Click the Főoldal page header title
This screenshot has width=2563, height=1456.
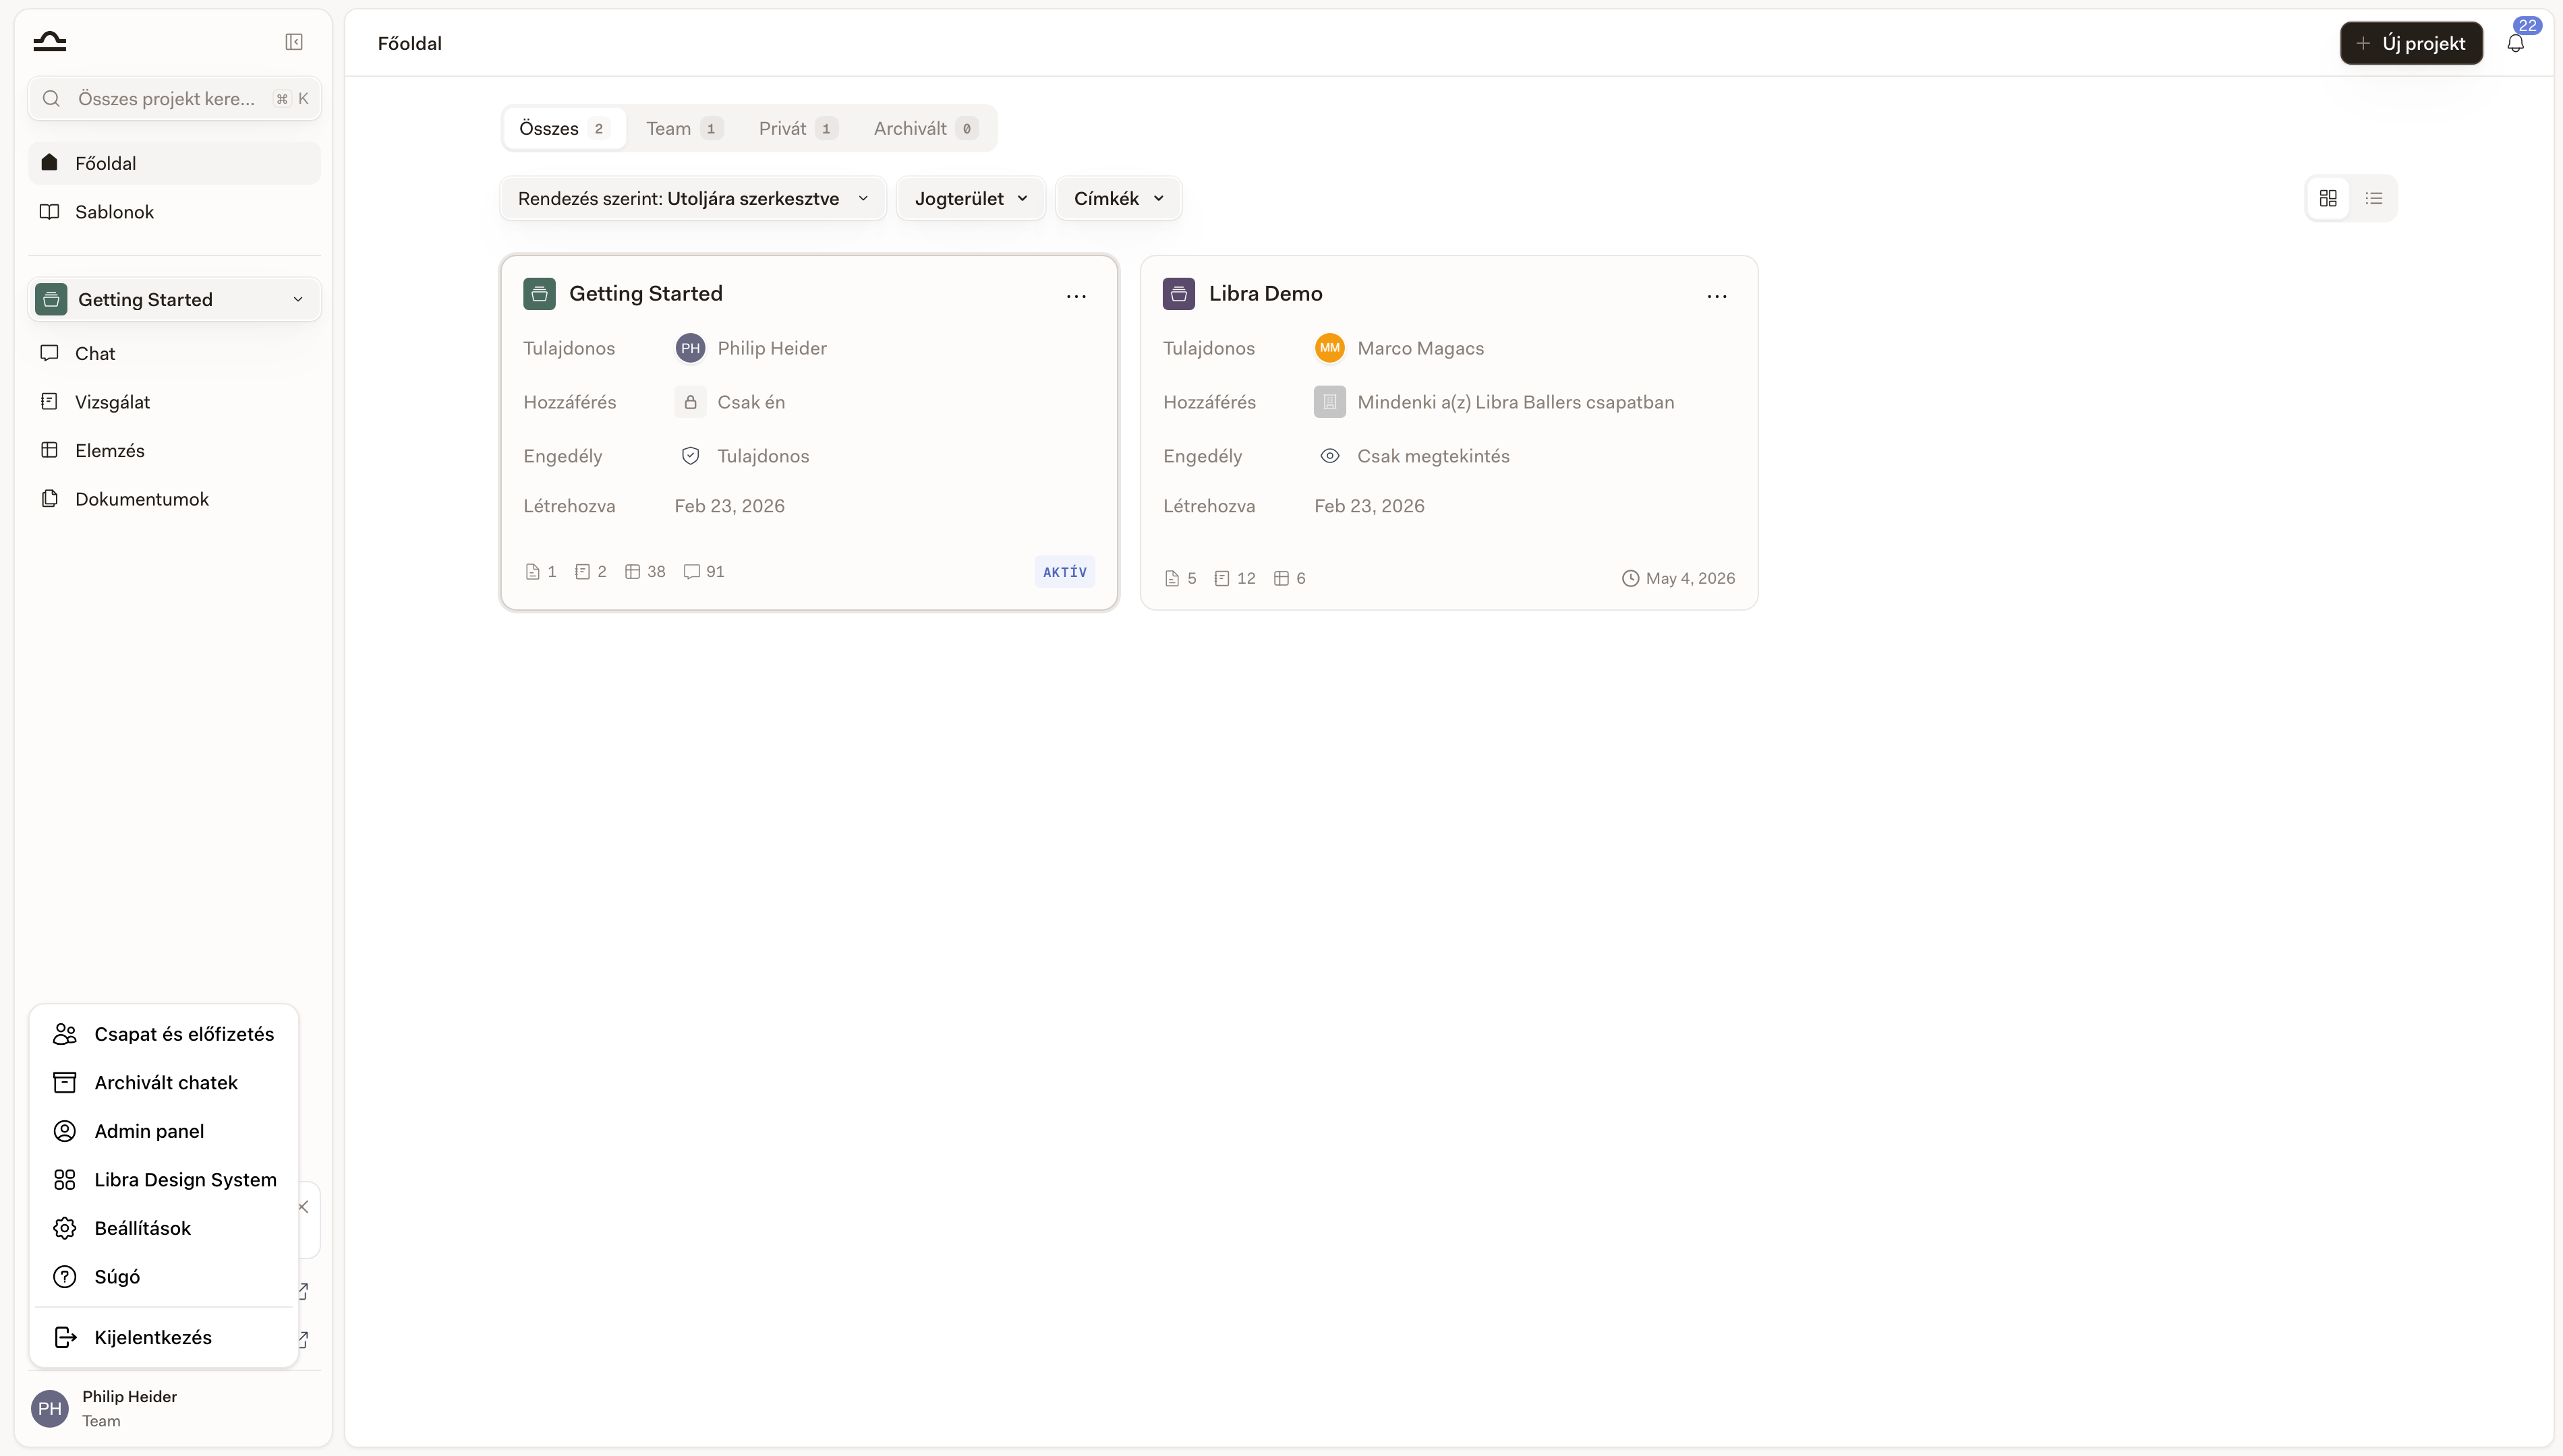pos(409,43)
